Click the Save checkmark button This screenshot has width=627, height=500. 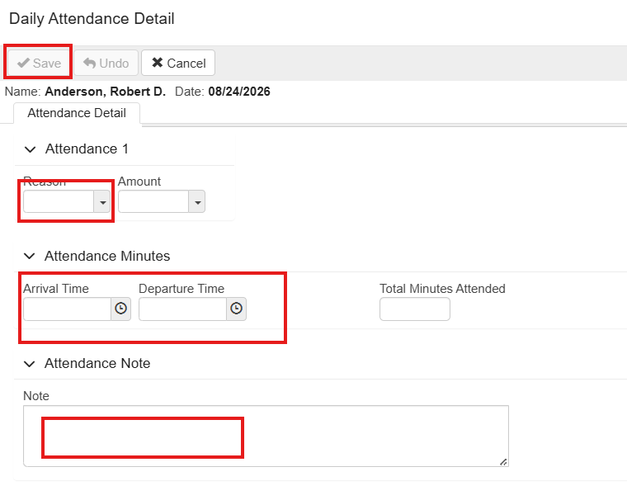pos(39,63)
